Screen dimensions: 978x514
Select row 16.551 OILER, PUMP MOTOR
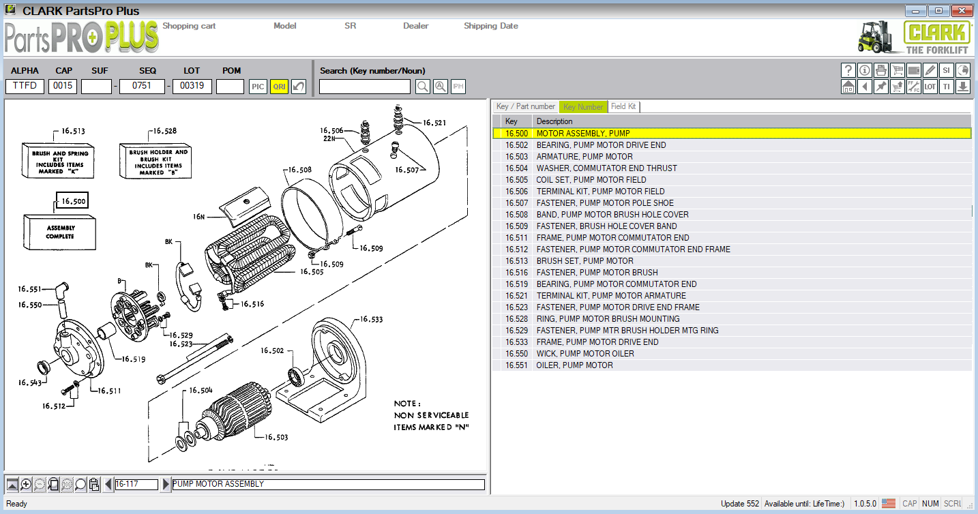click(732, 365)
